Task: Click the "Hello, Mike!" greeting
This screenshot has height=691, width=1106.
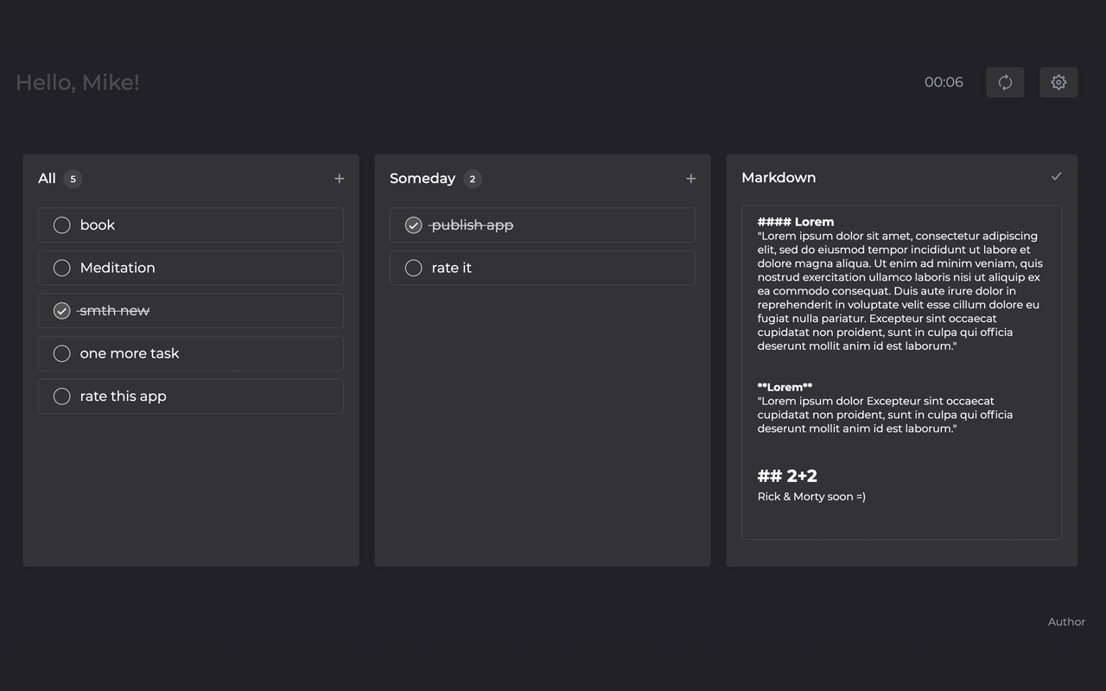Action: pos(78,82)
